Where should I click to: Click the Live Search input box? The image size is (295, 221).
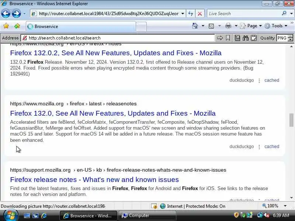[x=244, y=14]
